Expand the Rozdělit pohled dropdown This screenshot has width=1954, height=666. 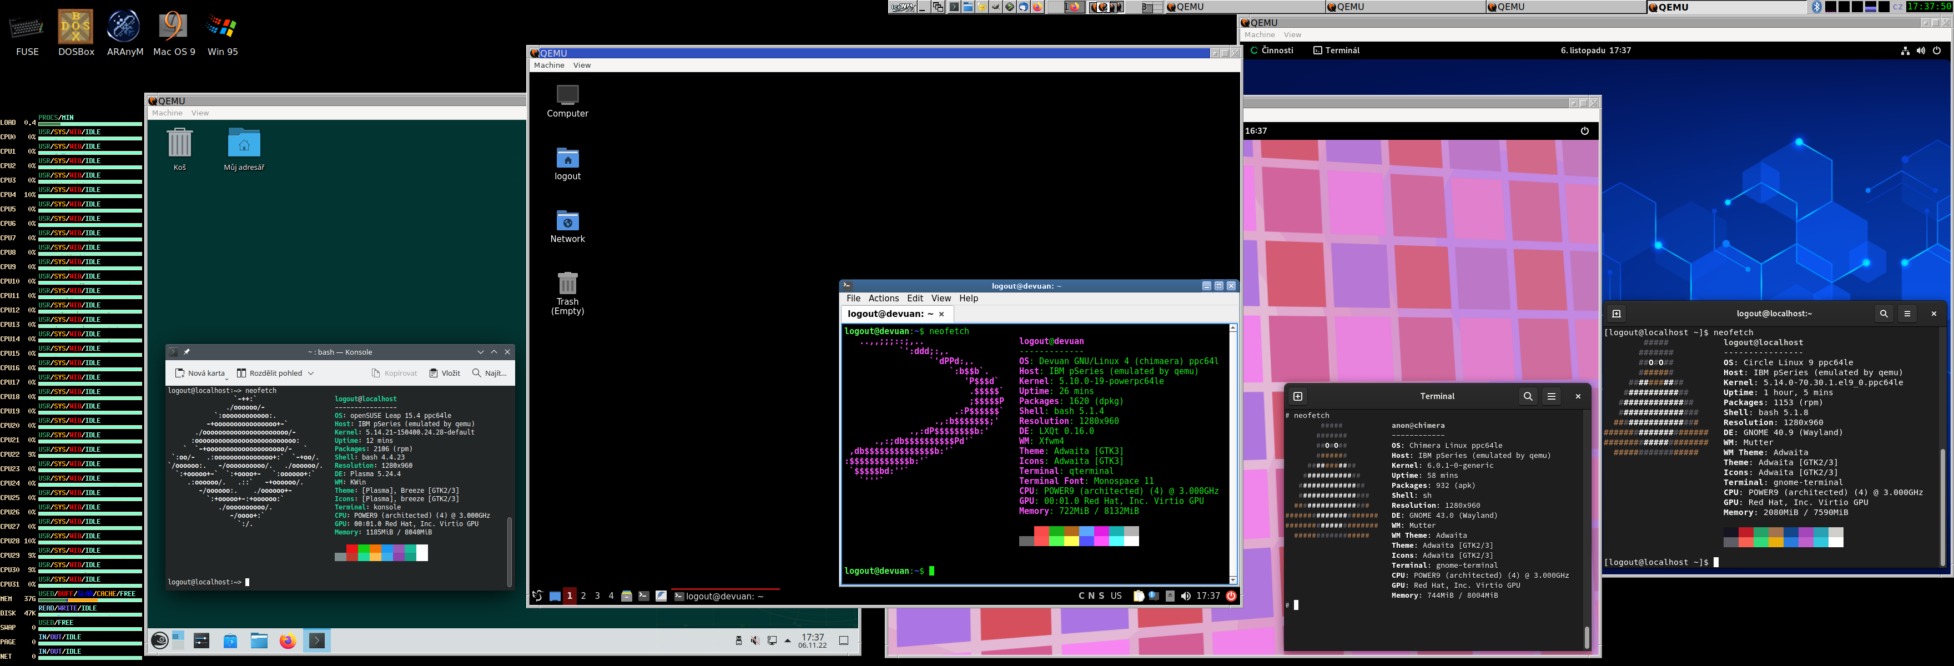(310, 373)
